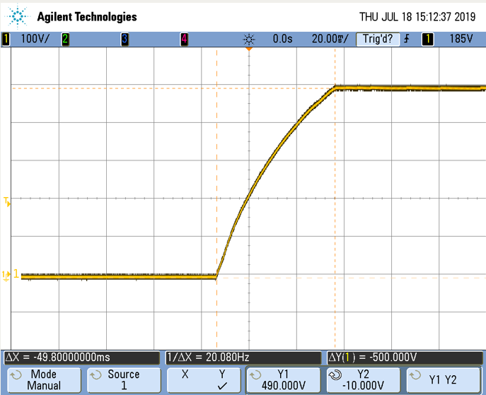Image resolution: width=486 pixels, height=395 pixels.
Task: Click the rising edge trigger slope icon
Action: coord(407,40)
